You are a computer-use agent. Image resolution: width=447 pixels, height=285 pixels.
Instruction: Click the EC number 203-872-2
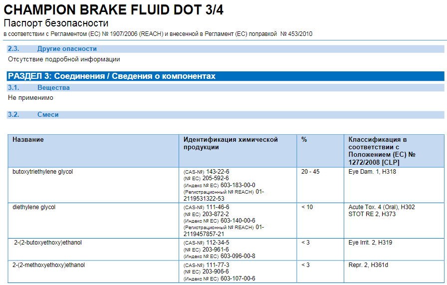[x=216, y=214]
